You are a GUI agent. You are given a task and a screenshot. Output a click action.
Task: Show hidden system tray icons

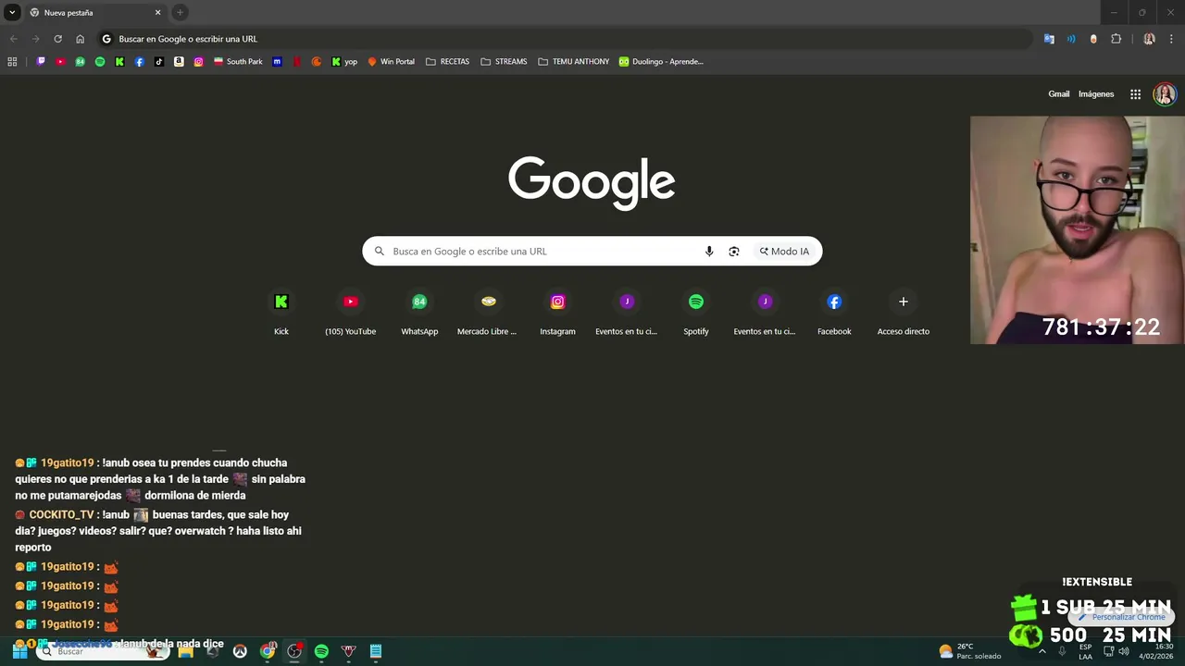[x=1042, y=651]
